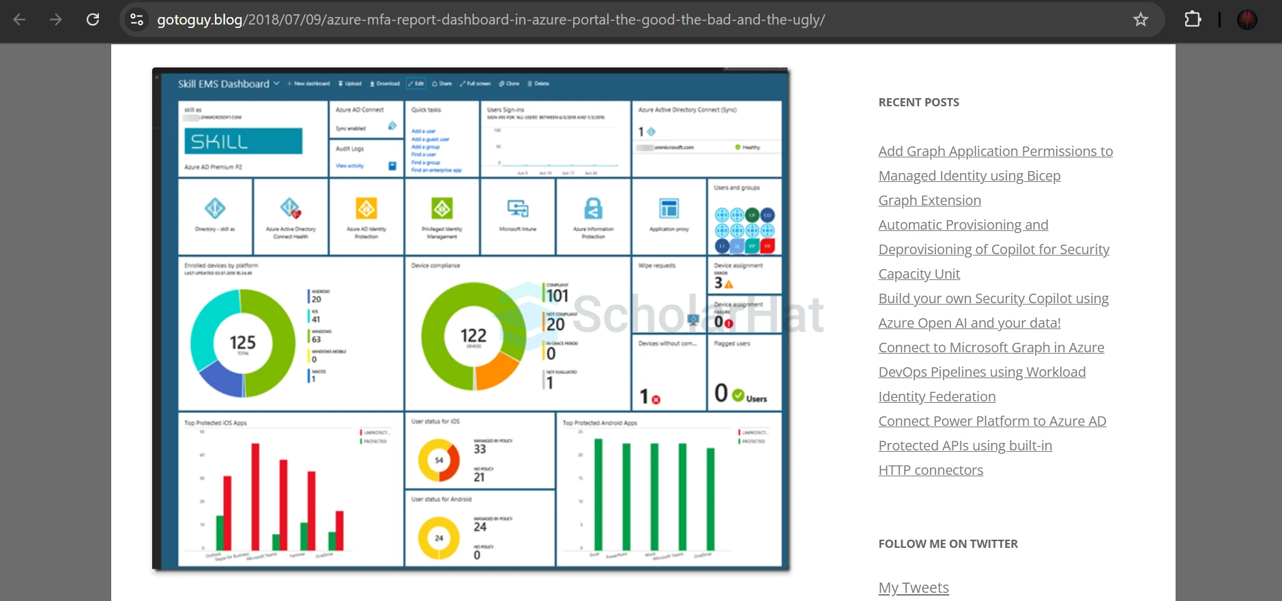Expand the Skill EMS Dashboard title chevron
Image resolution: width=1282 pixels, height=601 pixels.
point(276,84)
